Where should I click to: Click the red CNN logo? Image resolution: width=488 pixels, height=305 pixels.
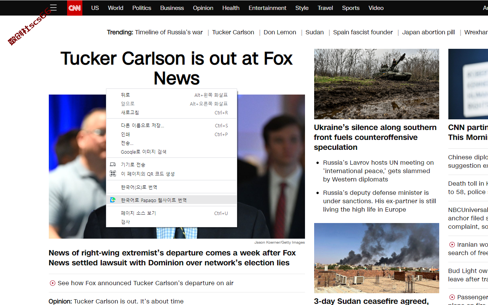[x=75, y=8]
